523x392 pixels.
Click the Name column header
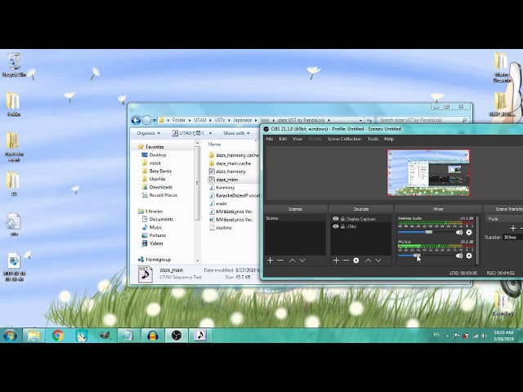point(214,145)
